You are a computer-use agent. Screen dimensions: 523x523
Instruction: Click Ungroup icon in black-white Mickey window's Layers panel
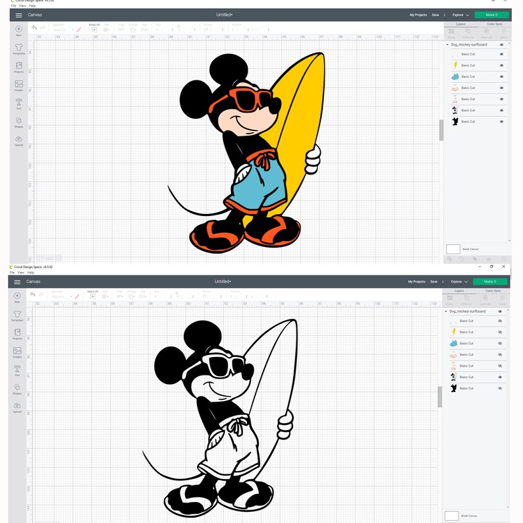[x=466, y=299]
